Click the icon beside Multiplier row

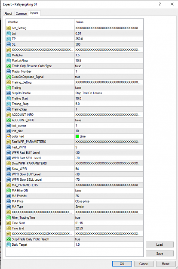[x=9, y=55]
